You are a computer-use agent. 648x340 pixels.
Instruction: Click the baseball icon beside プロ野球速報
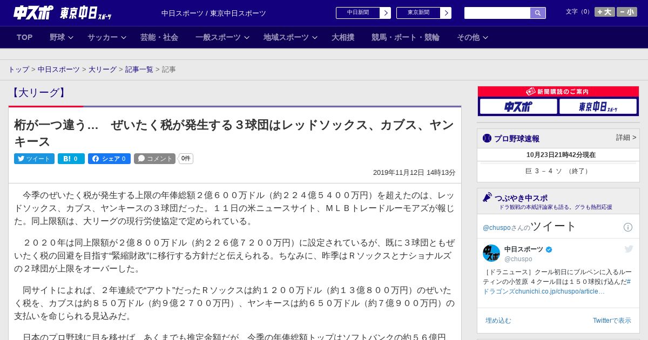(x=487, y=138)
